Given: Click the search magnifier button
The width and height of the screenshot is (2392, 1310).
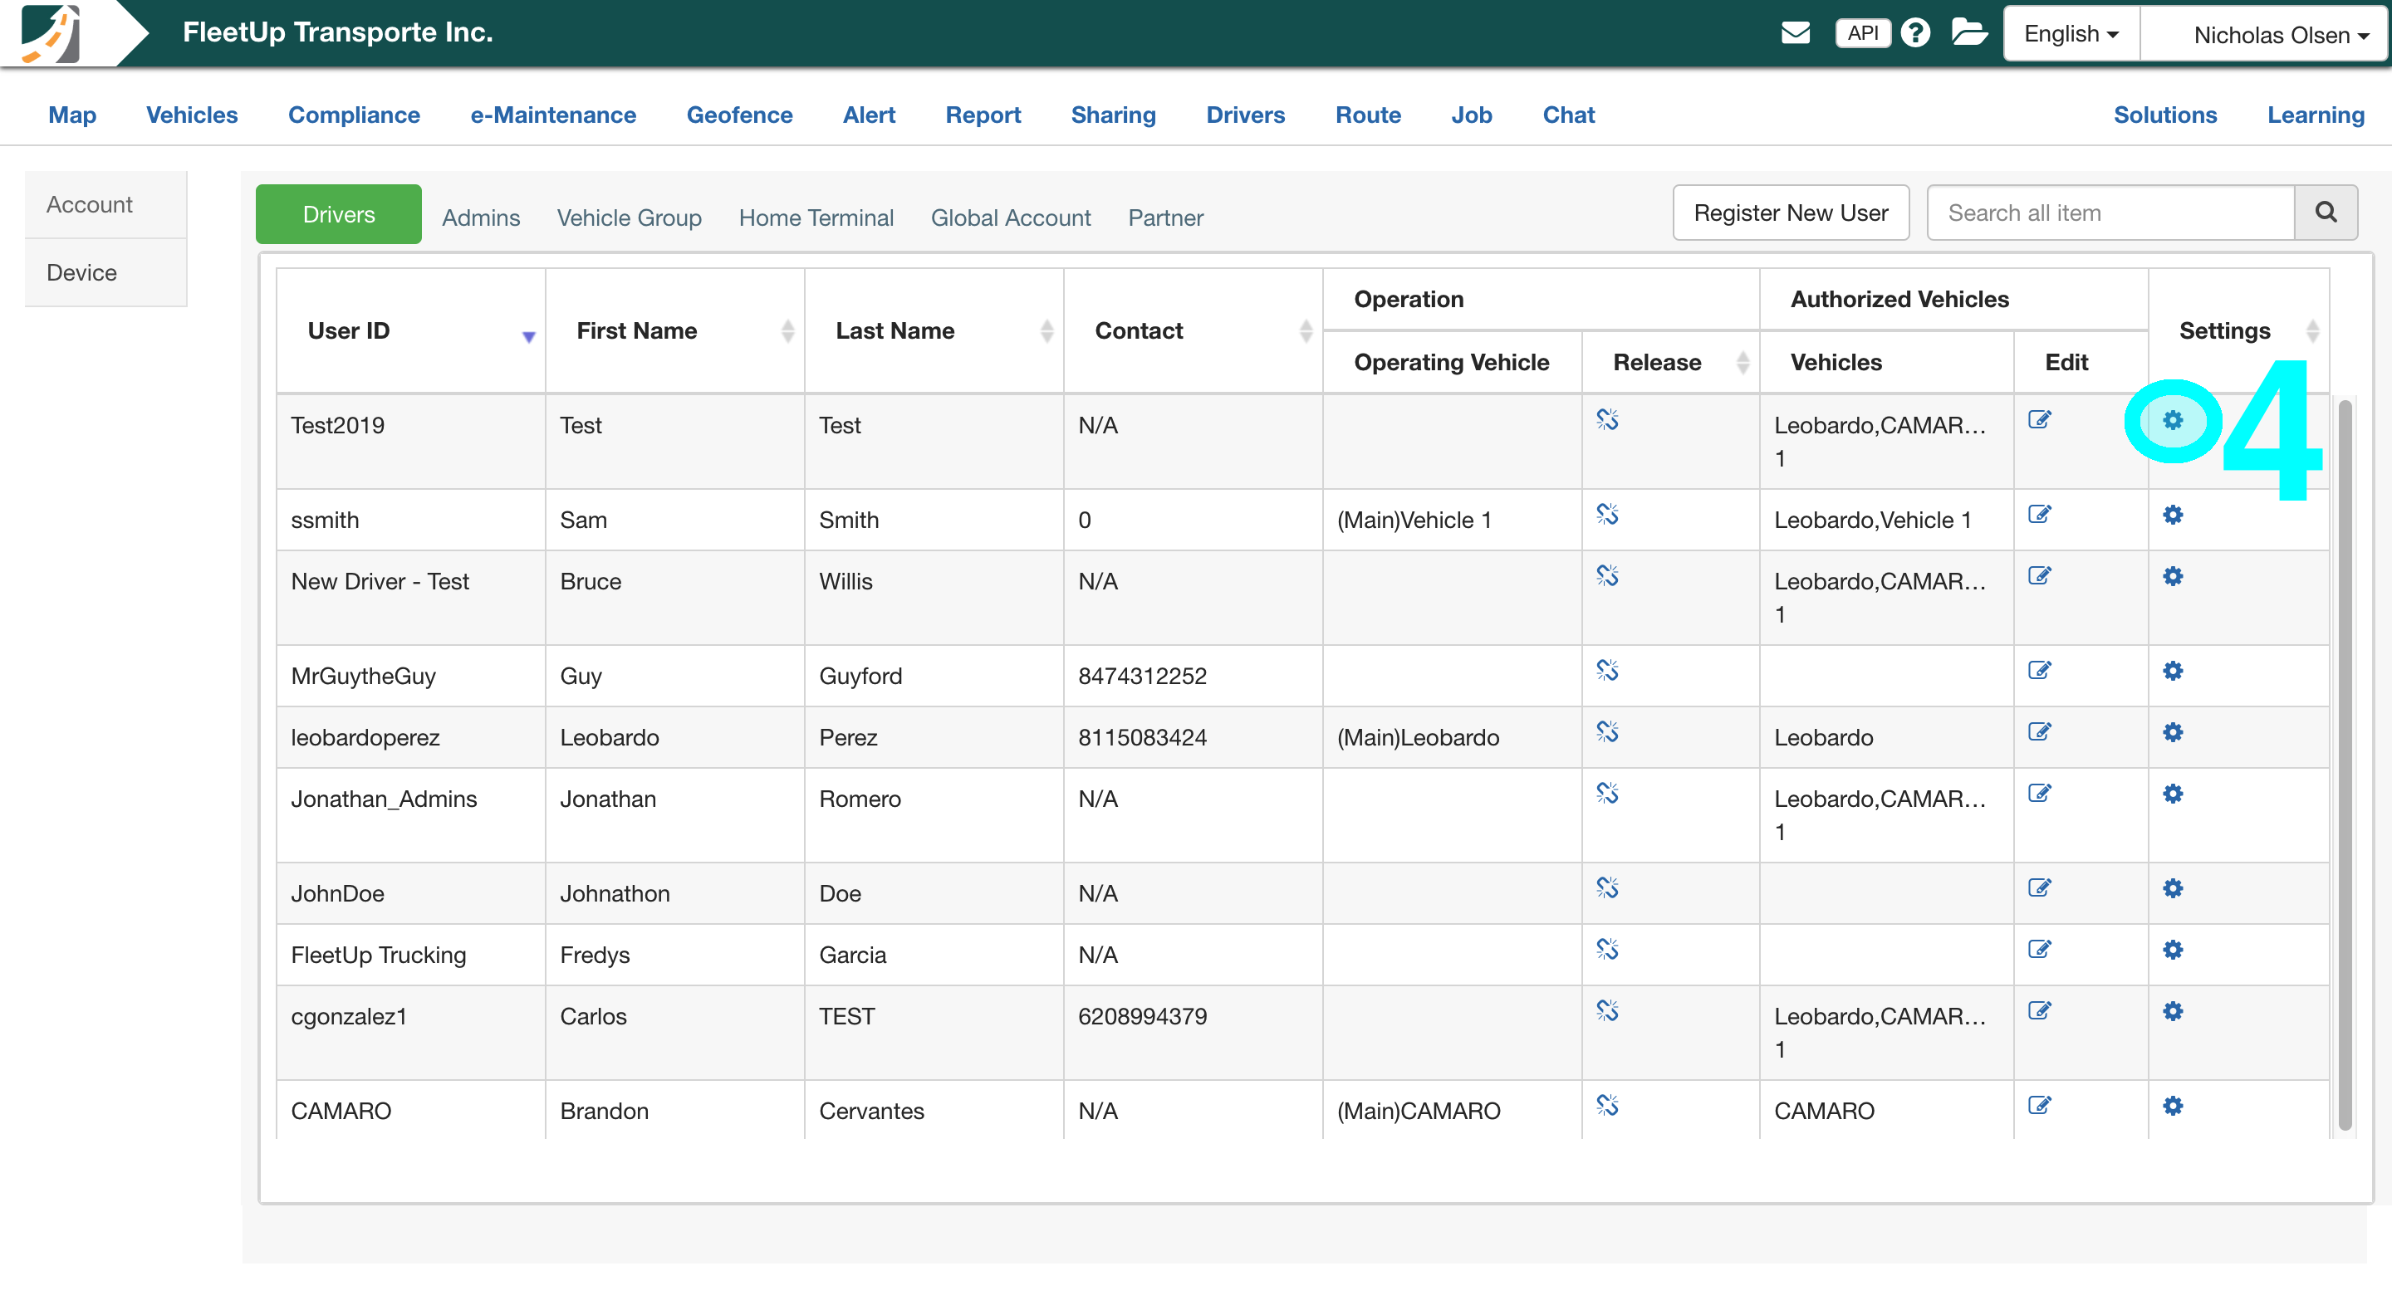Looking at the screenshot, I should pyautogui.click(x=2326, y=213).
